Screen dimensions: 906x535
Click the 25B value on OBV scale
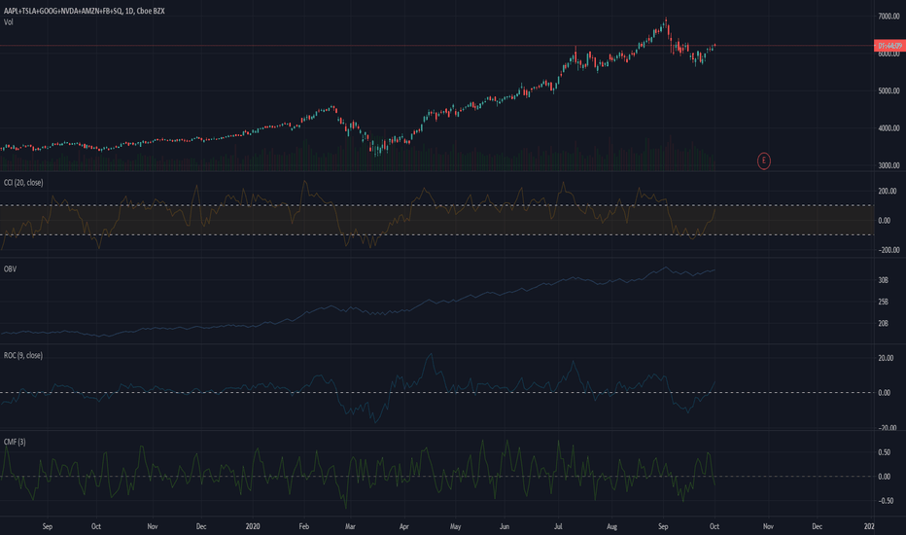coord(884,302)
